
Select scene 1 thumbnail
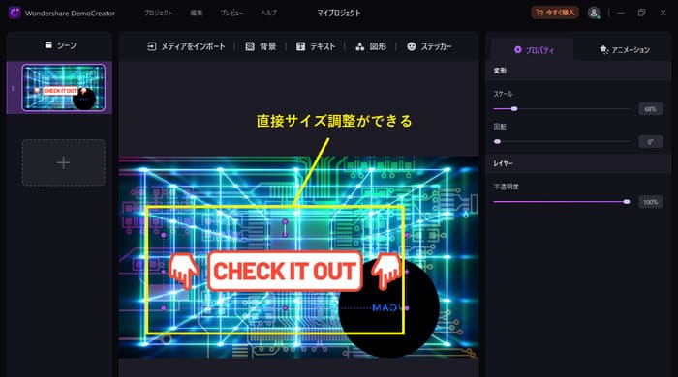pos(64,88)
